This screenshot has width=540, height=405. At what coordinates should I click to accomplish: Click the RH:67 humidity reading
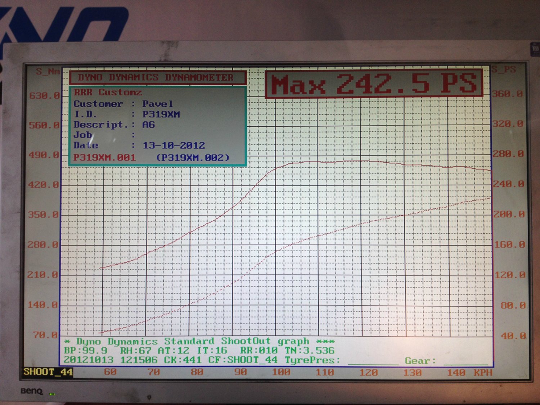(x=135, y=351)
